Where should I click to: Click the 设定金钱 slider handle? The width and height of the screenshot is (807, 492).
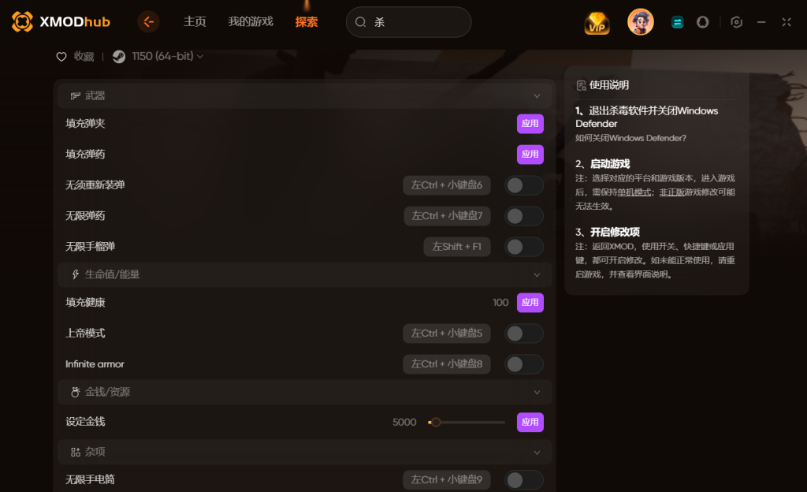(x=436, y=423)
